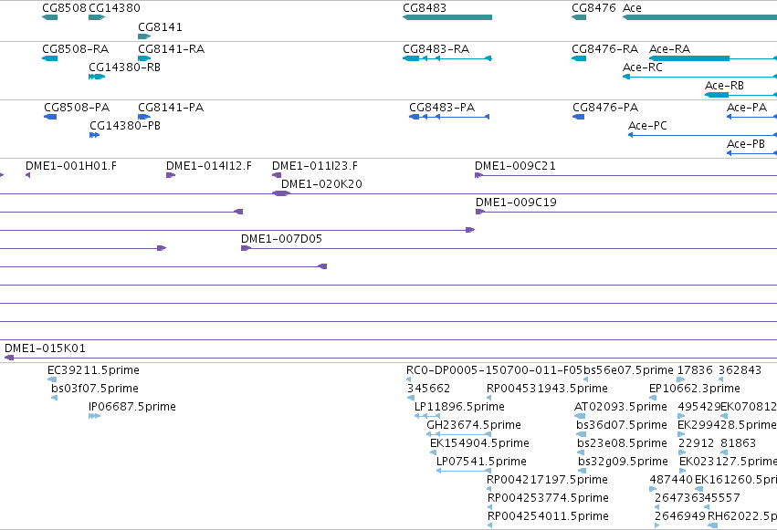Viewport: 777px width, 530px height.
Task: Select the EK299428.5prime EST
Action: (x=681, y=434)
